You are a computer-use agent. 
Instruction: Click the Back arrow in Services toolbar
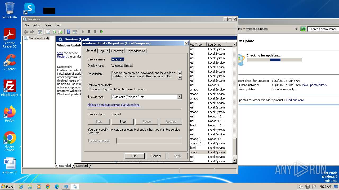26,32
